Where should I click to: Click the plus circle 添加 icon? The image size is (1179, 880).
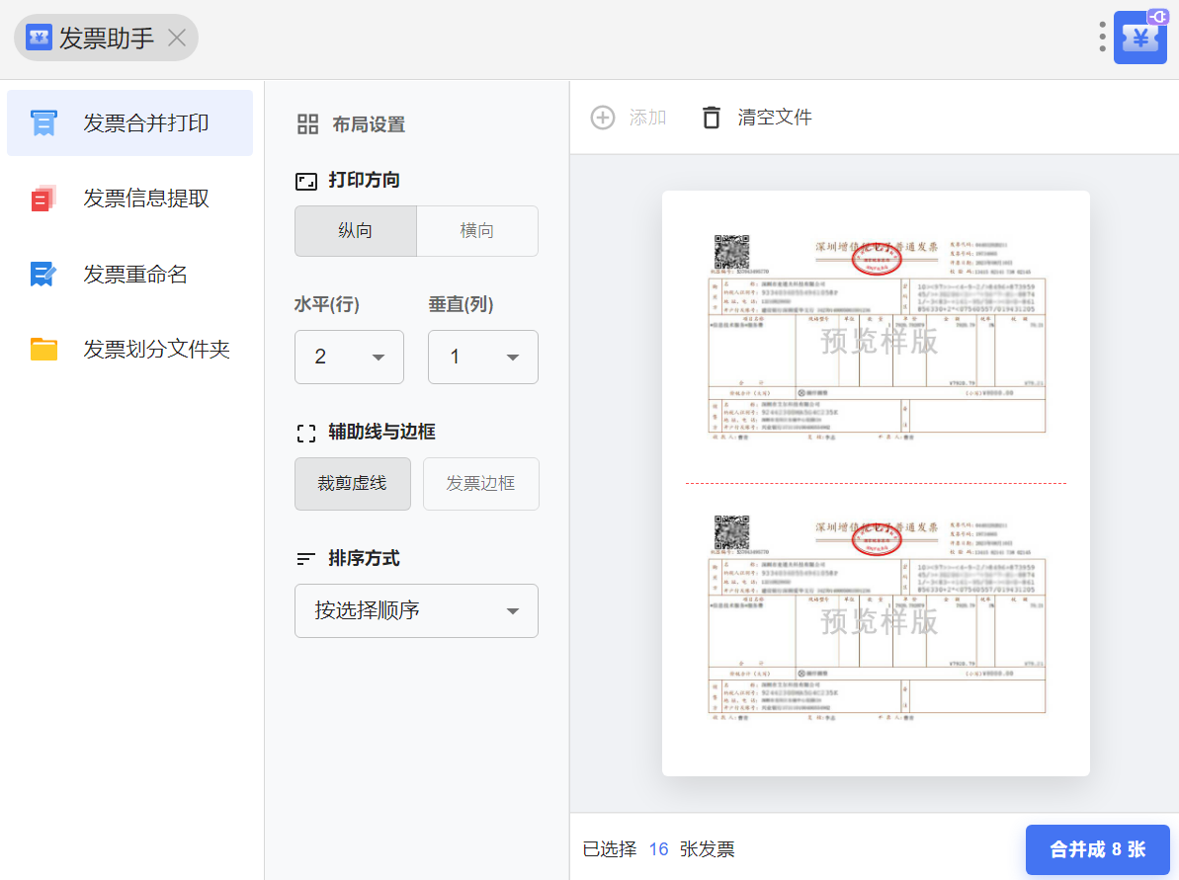pos(603,118)
